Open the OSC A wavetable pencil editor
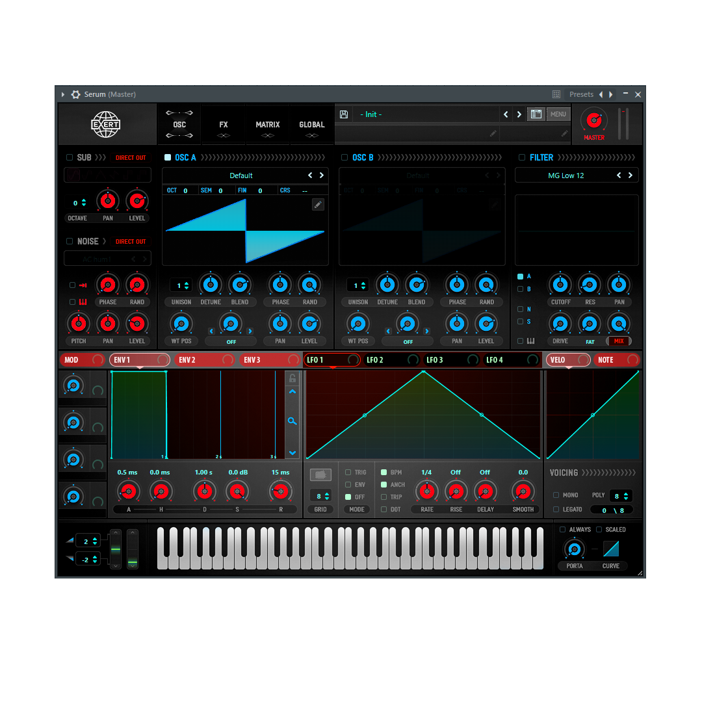 tap(318, 205)
